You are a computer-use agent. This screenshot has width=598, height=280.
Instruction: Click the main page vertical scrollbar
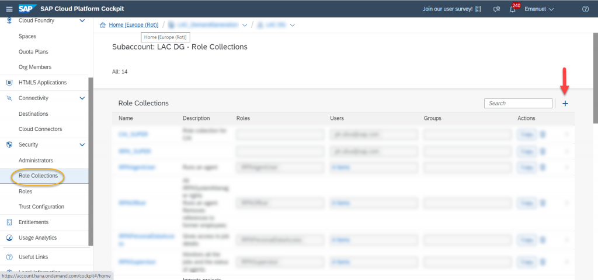pyautogui.click(x=595, y=78)
